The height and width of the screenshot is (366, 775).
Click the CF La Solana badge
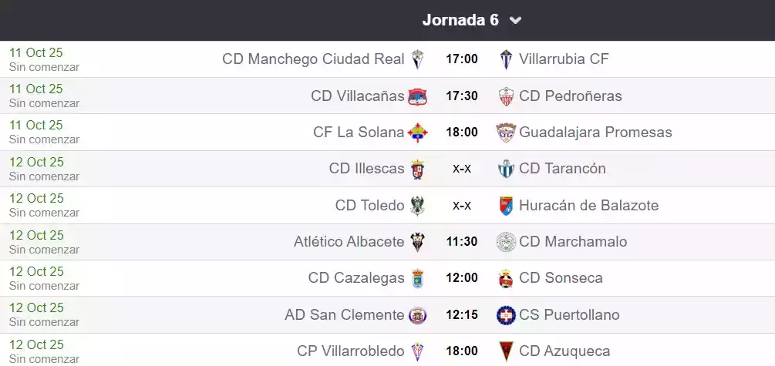tap(417, 133)
